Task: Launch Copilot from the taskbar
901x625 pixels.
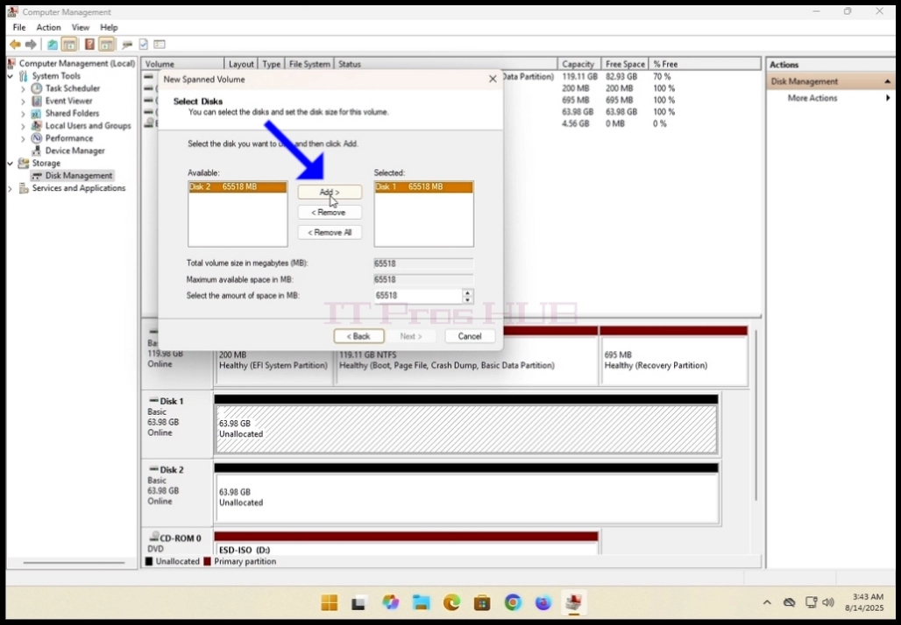Action: click(x=390, y=602)
